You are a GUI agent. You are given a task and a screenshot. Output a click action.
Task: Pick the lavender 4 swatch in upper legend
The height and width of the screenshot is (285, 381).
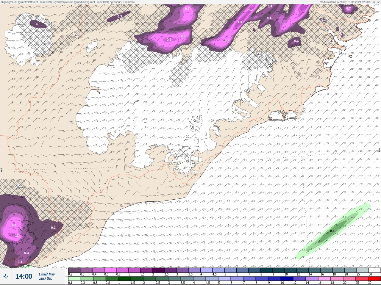pyautogui.click(x=207, y=270)
